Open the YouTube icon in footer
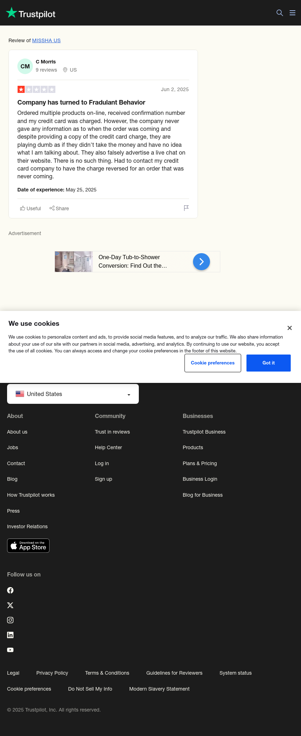 tap(10, 650)
